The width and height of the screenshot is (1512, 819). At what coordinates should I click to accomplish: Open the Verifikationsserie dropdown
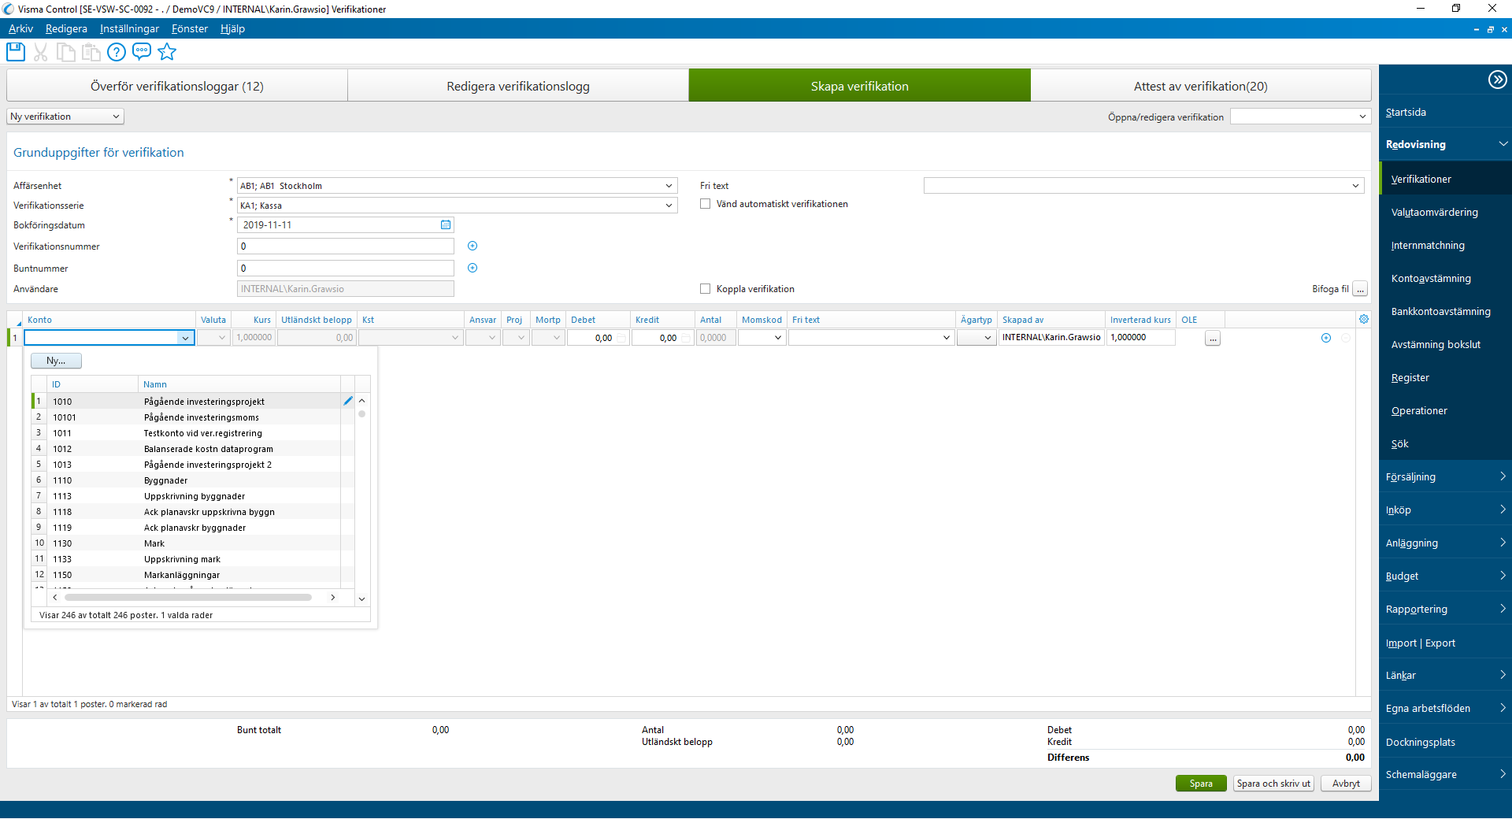coord(669,205)
